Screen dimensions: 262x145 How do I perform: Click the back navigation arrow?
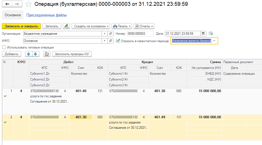tap(7, 4)
